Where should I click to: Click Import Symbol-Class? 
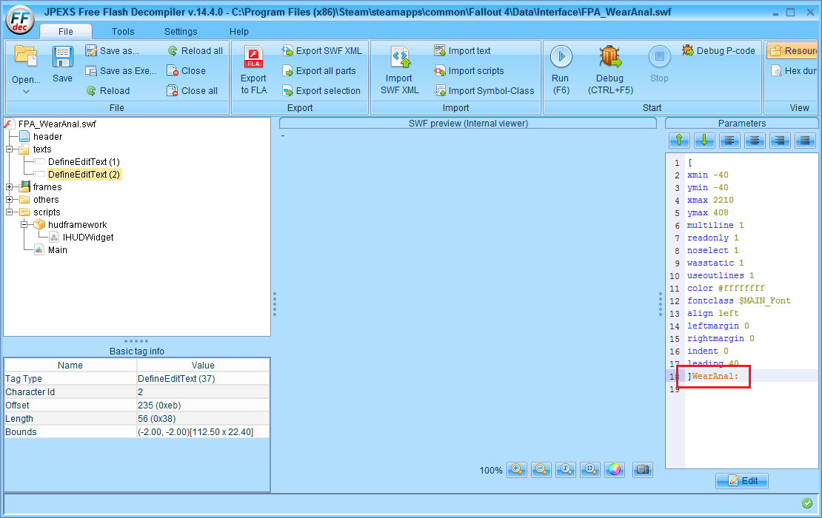(x=484, y=90)
